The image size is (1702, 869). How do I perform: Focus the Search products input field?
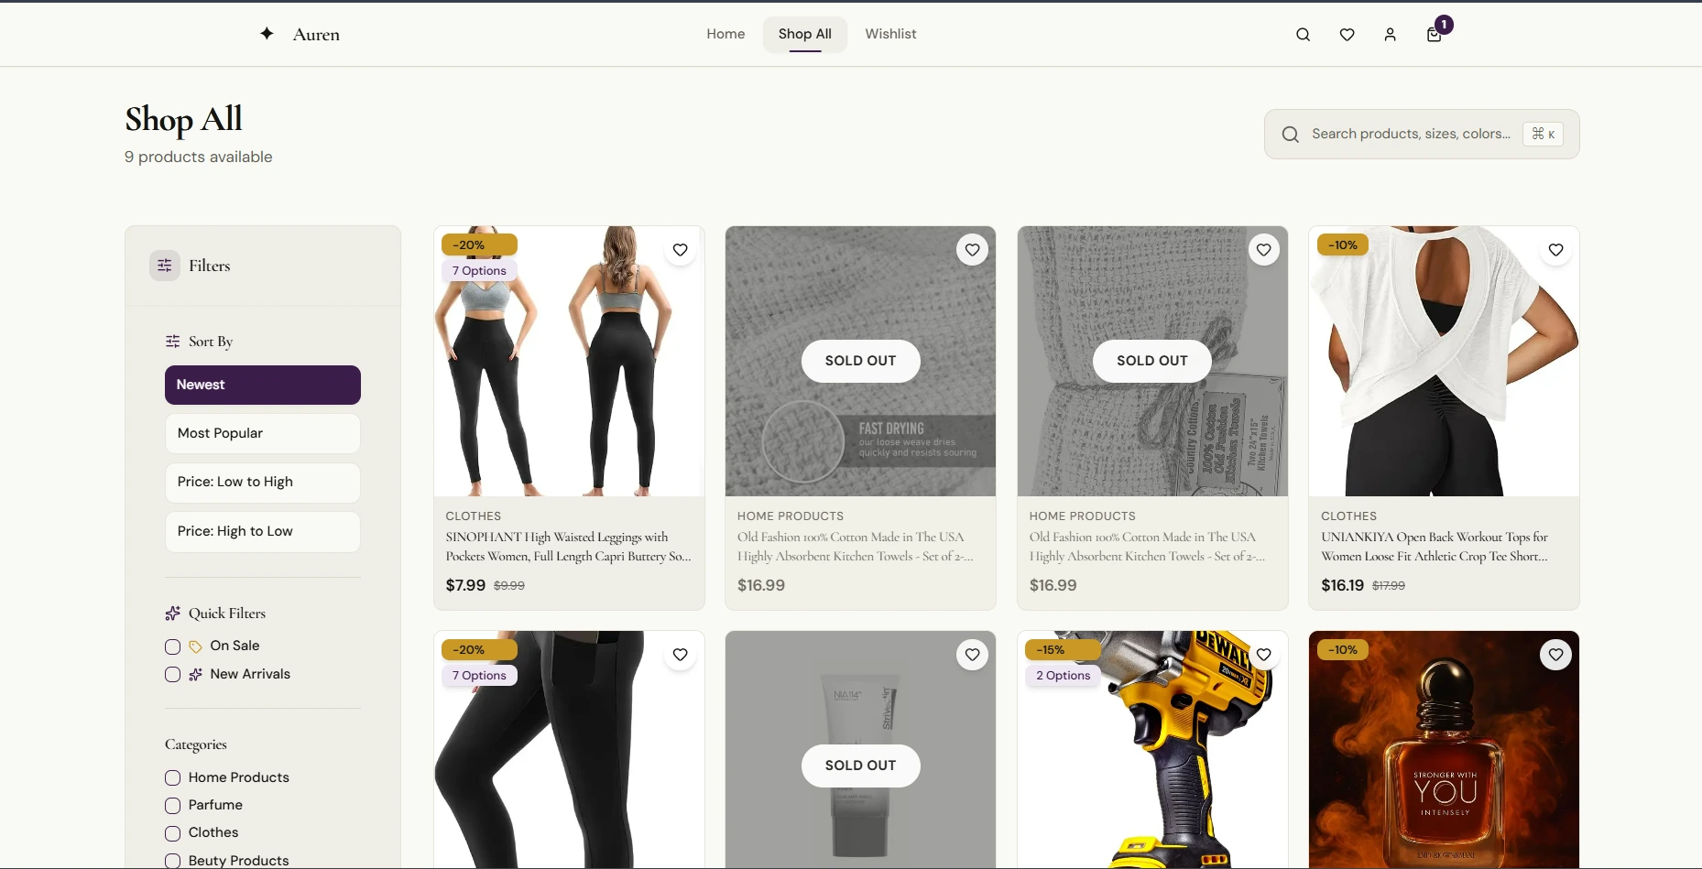(1412, 134)
